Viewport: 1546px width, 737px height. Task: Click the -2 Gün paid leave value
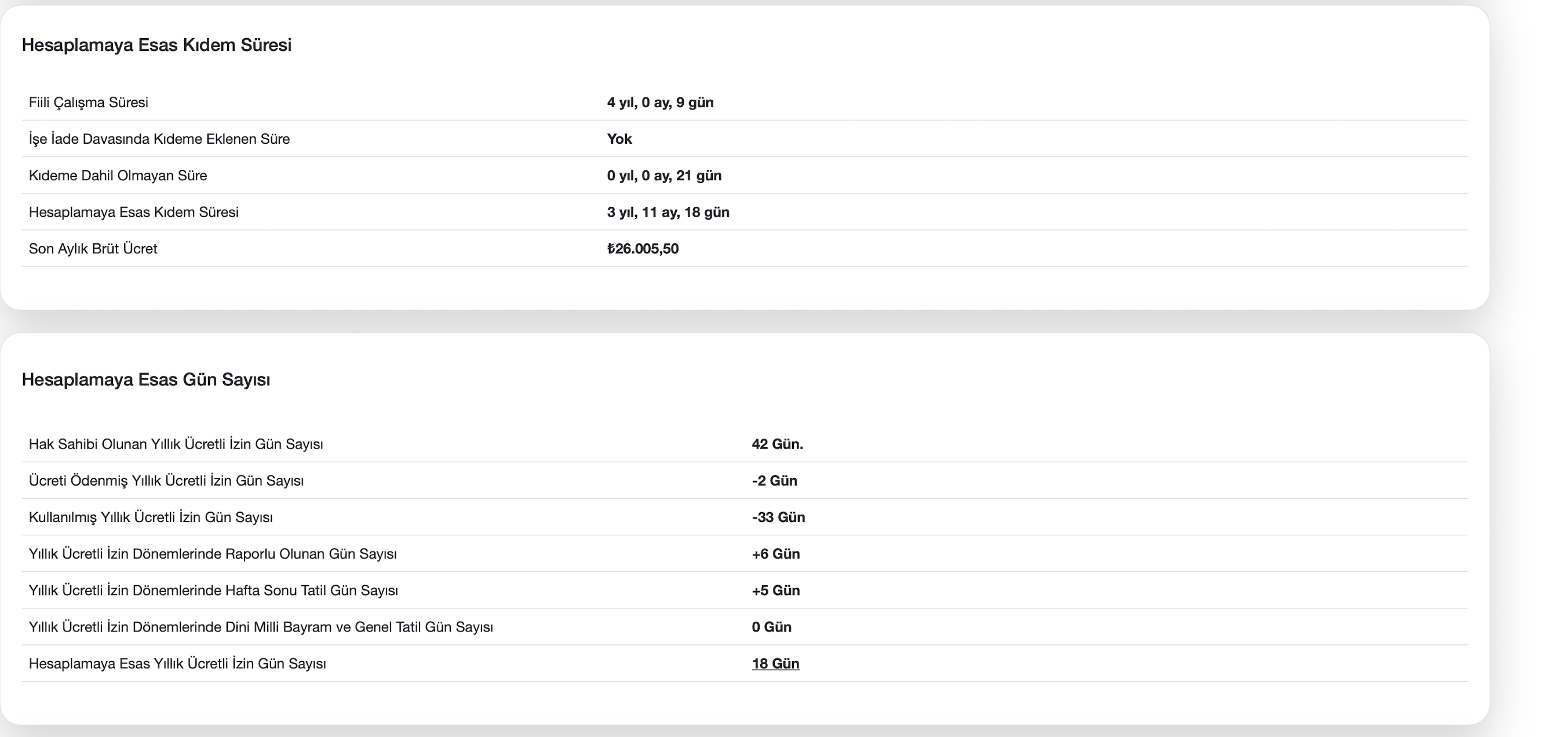click(774, 481)
